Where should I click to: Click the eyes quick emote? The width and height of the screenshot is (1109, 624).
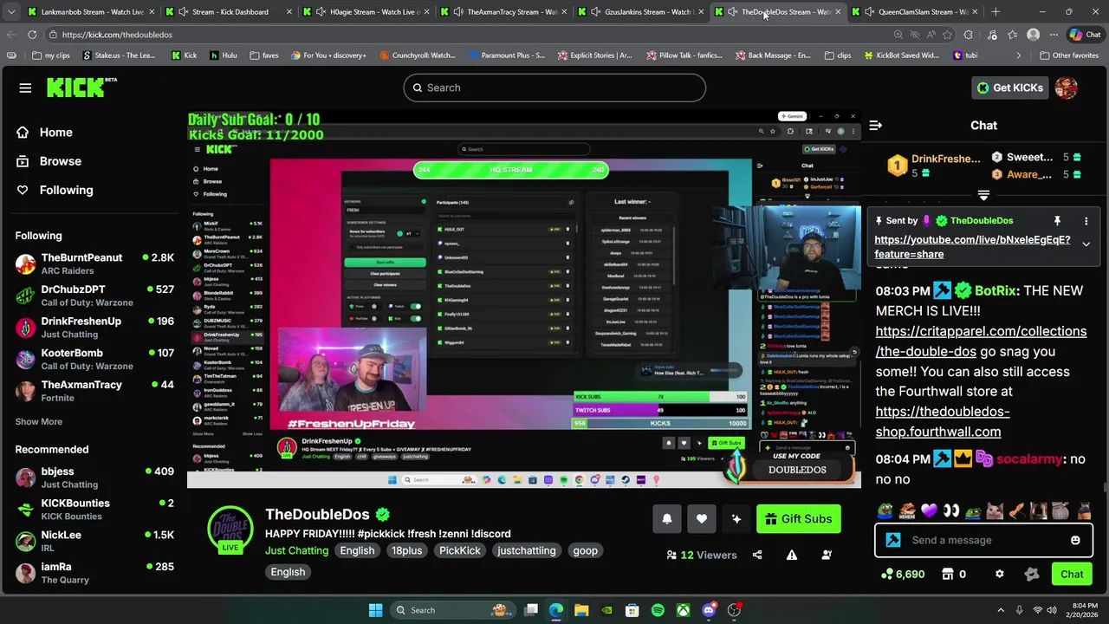click(951, 511)
